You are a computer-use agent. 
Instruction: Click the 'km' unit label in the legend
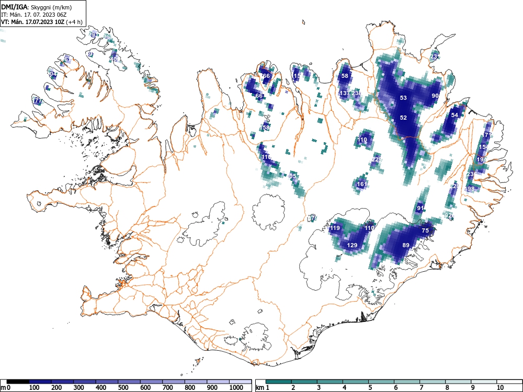coord(261,388)
